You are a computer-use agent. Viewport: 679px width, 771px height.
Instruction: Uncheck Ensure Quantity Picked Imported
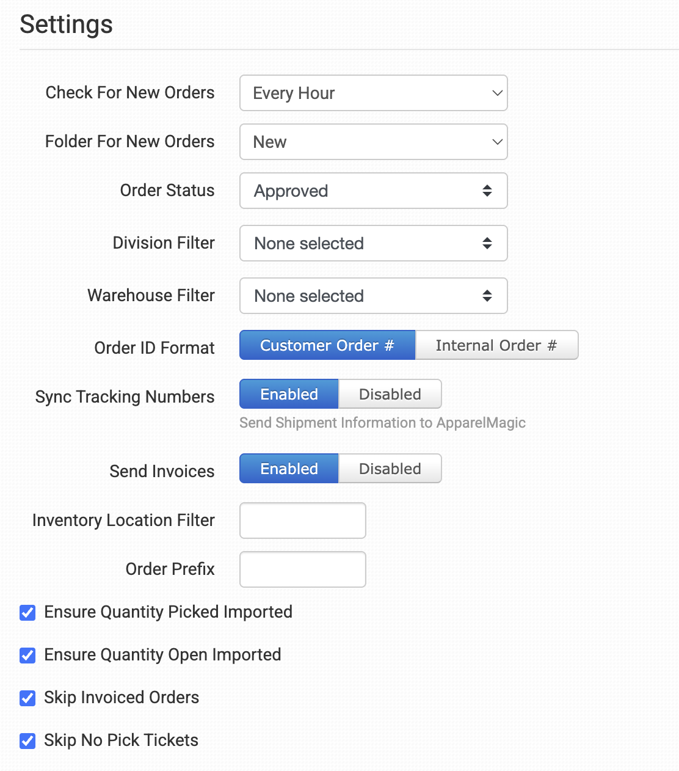[27, 613]
